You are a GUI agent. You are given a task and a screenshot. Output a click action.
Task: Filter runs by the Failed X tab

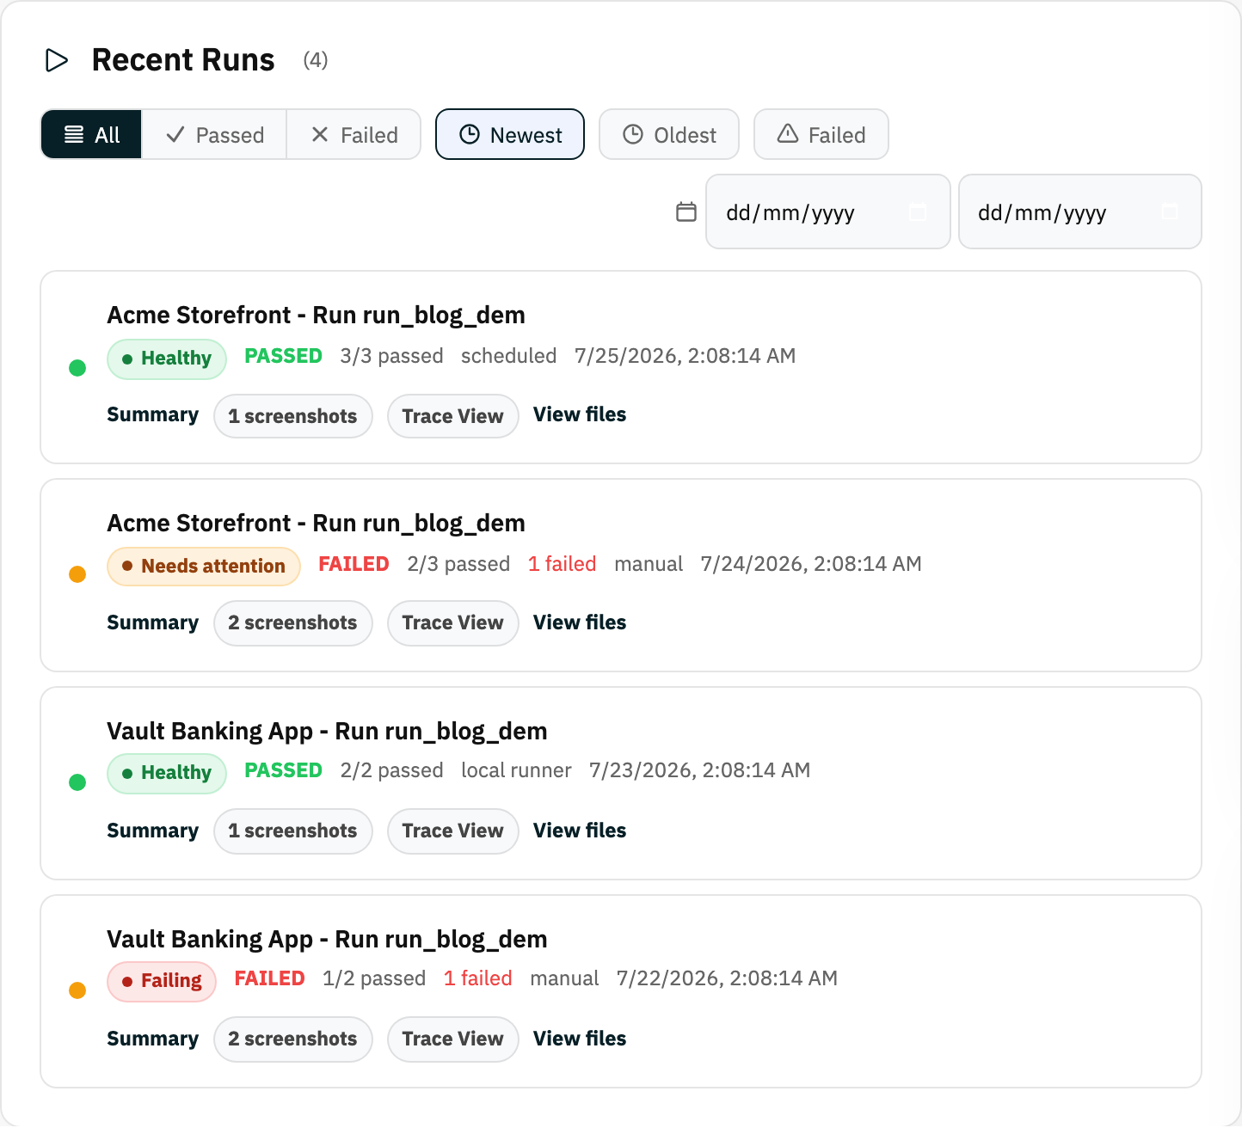click(354, 135)
